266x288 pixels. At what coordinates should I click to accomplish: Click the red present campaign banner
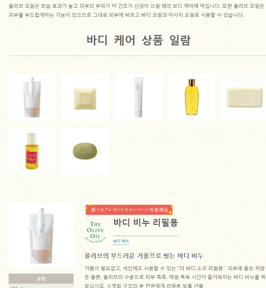pyautogui.click(x=129, y=209)
